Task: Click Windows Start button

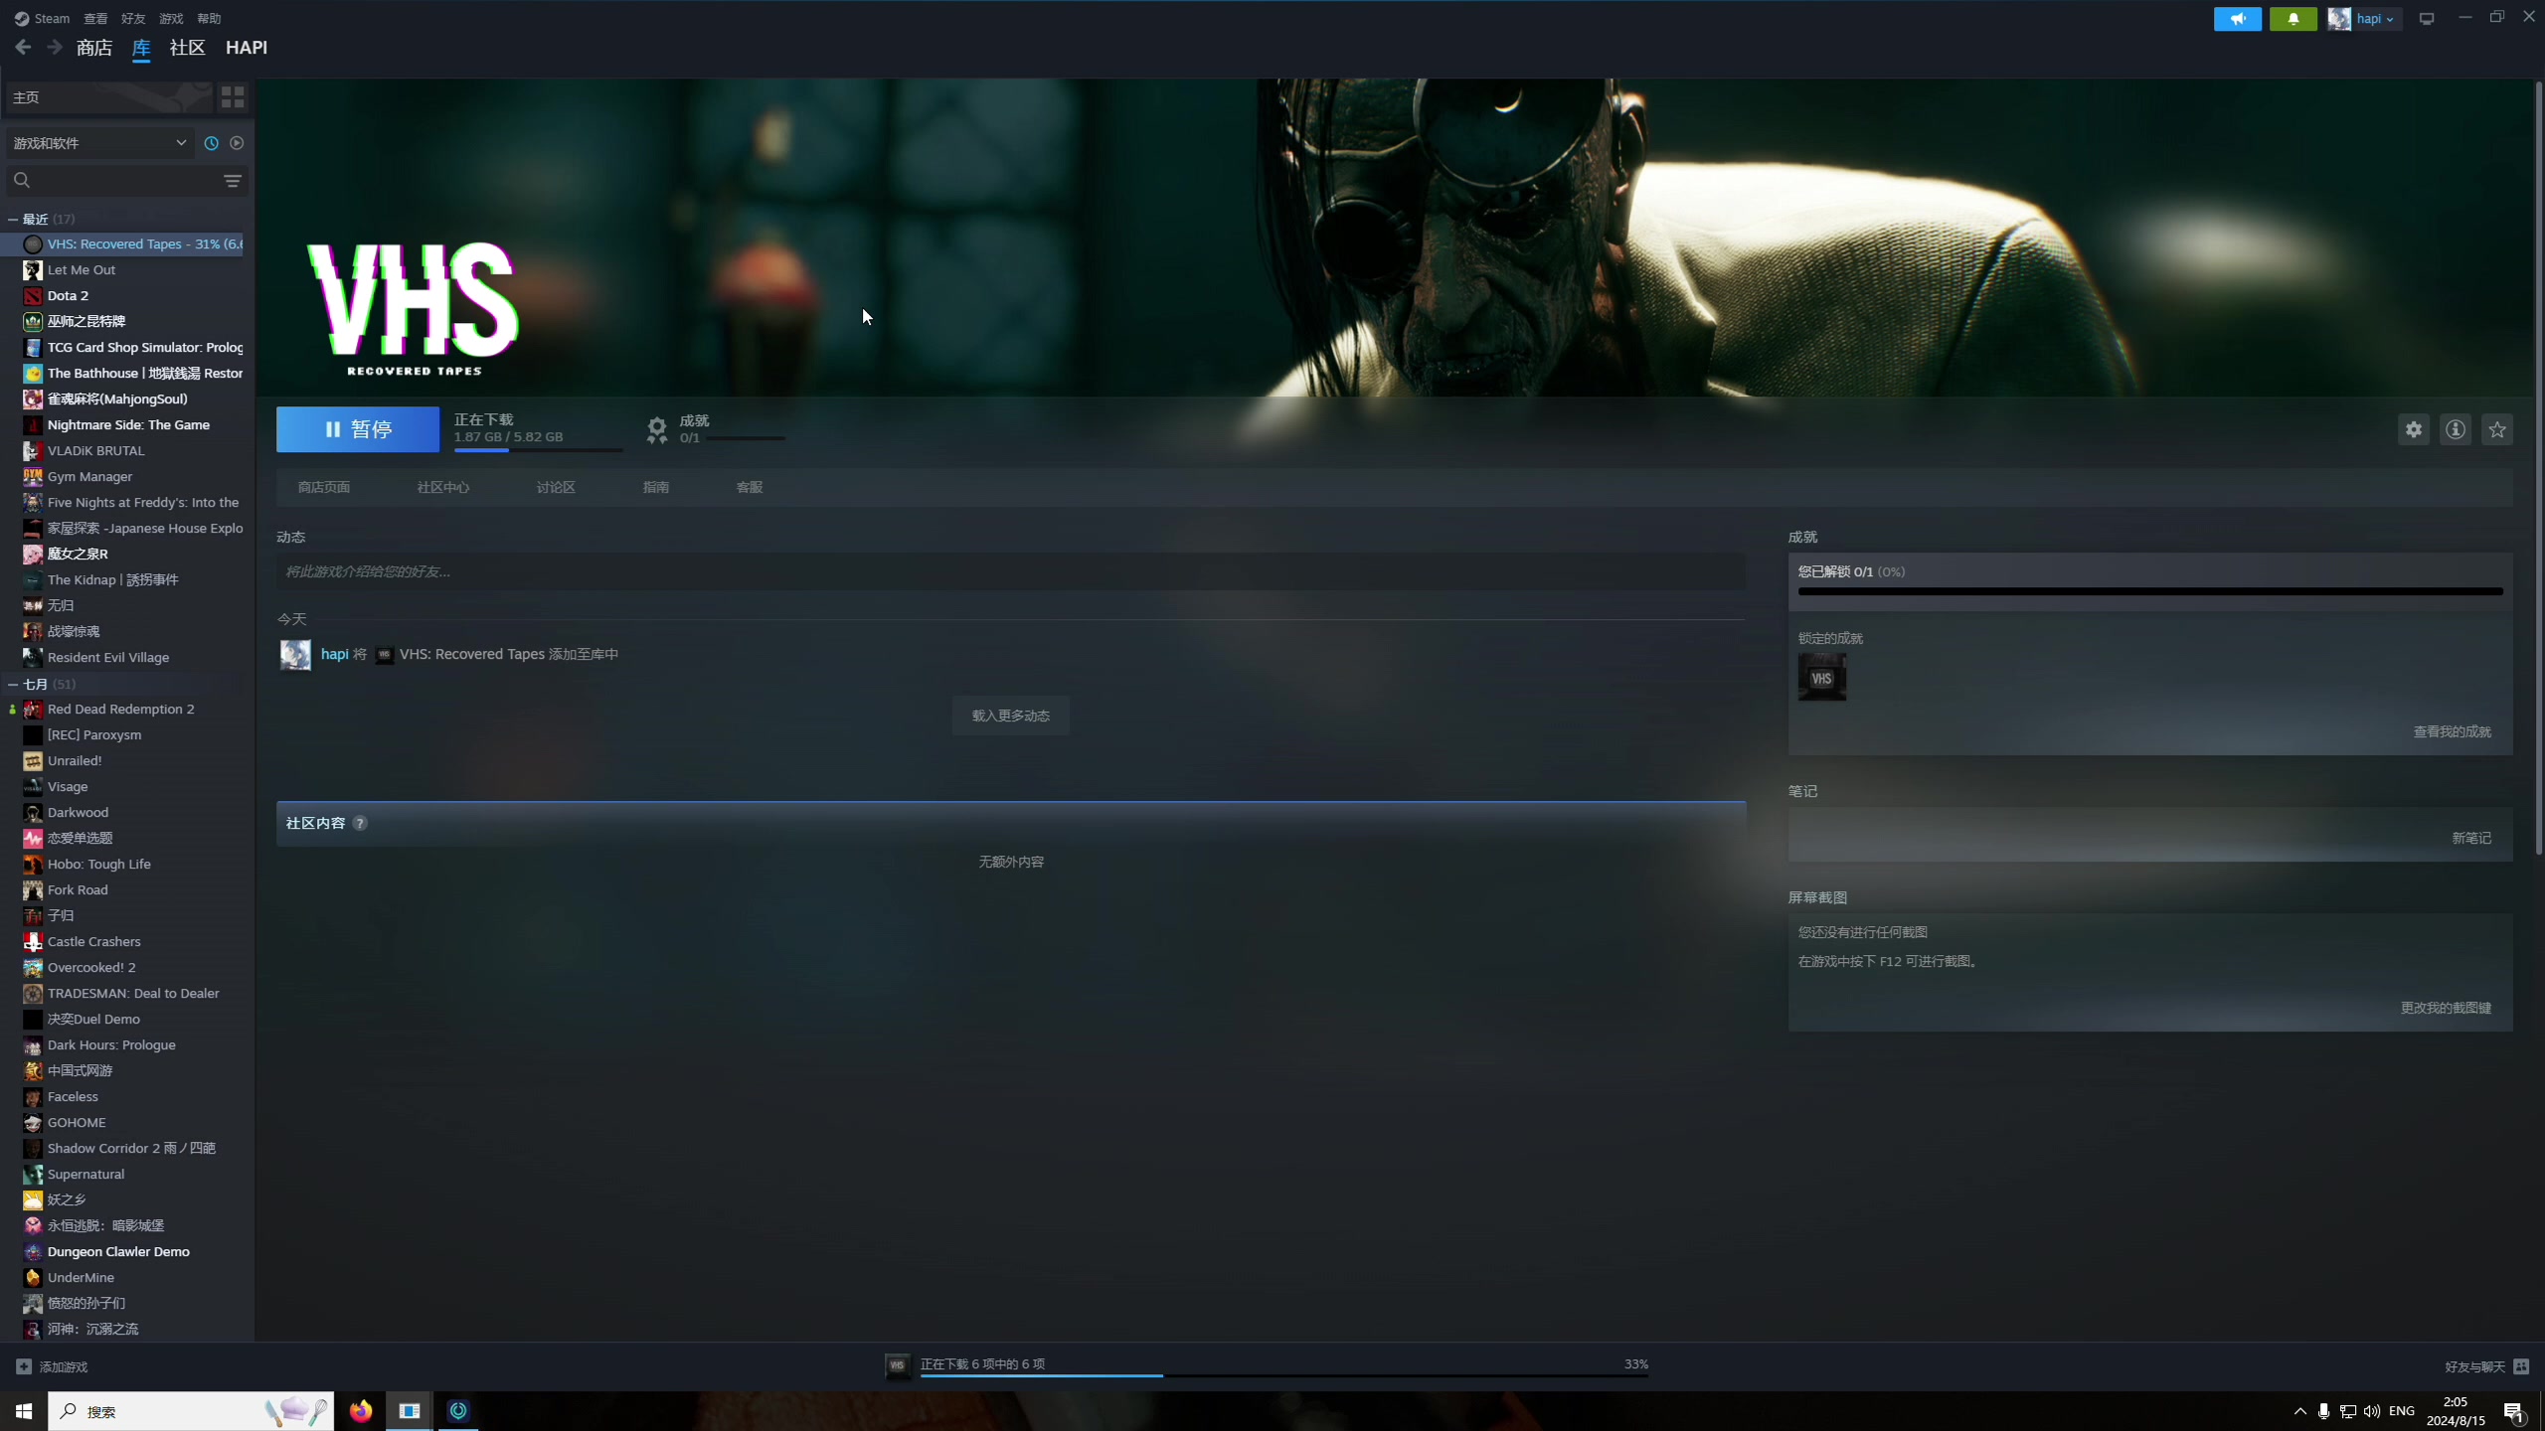Action: point(24,1410)
